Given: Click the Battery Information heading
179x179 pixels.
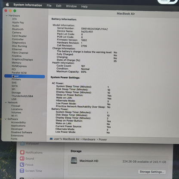Looking at the screenshot, I should [x=64, y=19].
